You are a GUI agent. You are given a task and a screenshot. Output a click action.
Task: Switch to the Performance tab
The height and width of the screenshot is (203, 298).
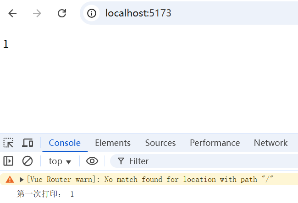[x=215, y=143]
